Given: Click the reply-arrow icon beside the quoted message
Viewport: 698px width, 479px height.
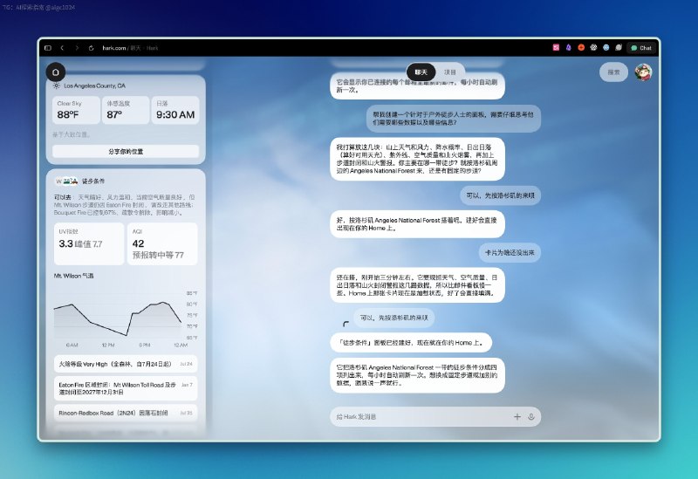Looking at the screenshot, I should [346, 324].
